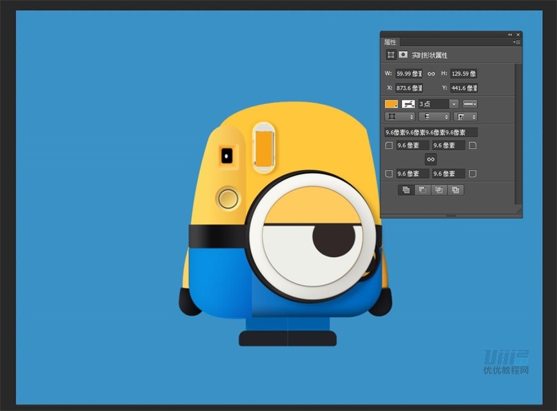Viewport: 557px width, 411px height.
Task: Toggle the corner radius link button
Action: (x=430, y=159)
